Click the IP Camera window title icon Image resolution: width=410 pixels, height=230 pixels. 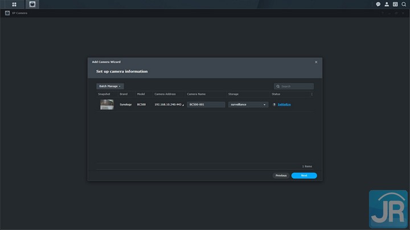click(x=7, y=12)
